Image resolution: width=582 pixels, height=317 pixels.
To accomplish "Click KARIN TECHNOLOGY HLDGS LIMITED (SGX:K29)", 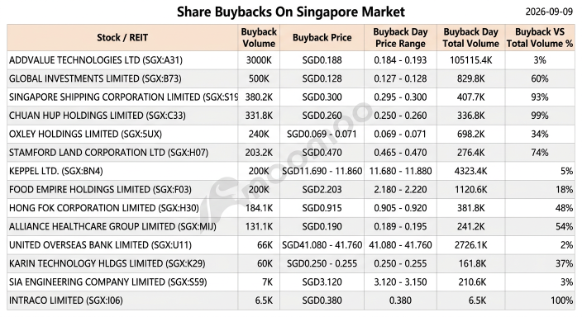I will tap(107, 263).
